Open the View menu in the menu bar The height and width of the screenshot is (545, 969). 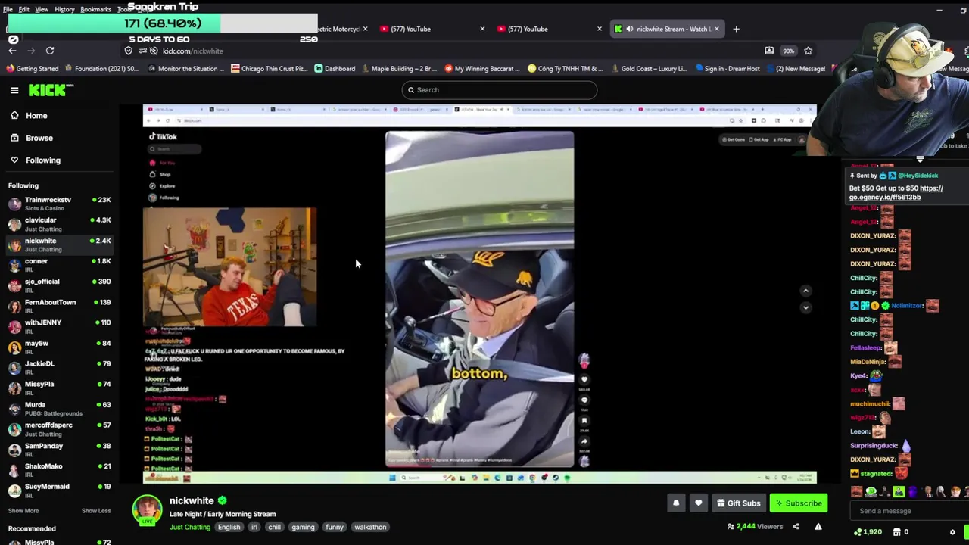(x=42, y=9)
